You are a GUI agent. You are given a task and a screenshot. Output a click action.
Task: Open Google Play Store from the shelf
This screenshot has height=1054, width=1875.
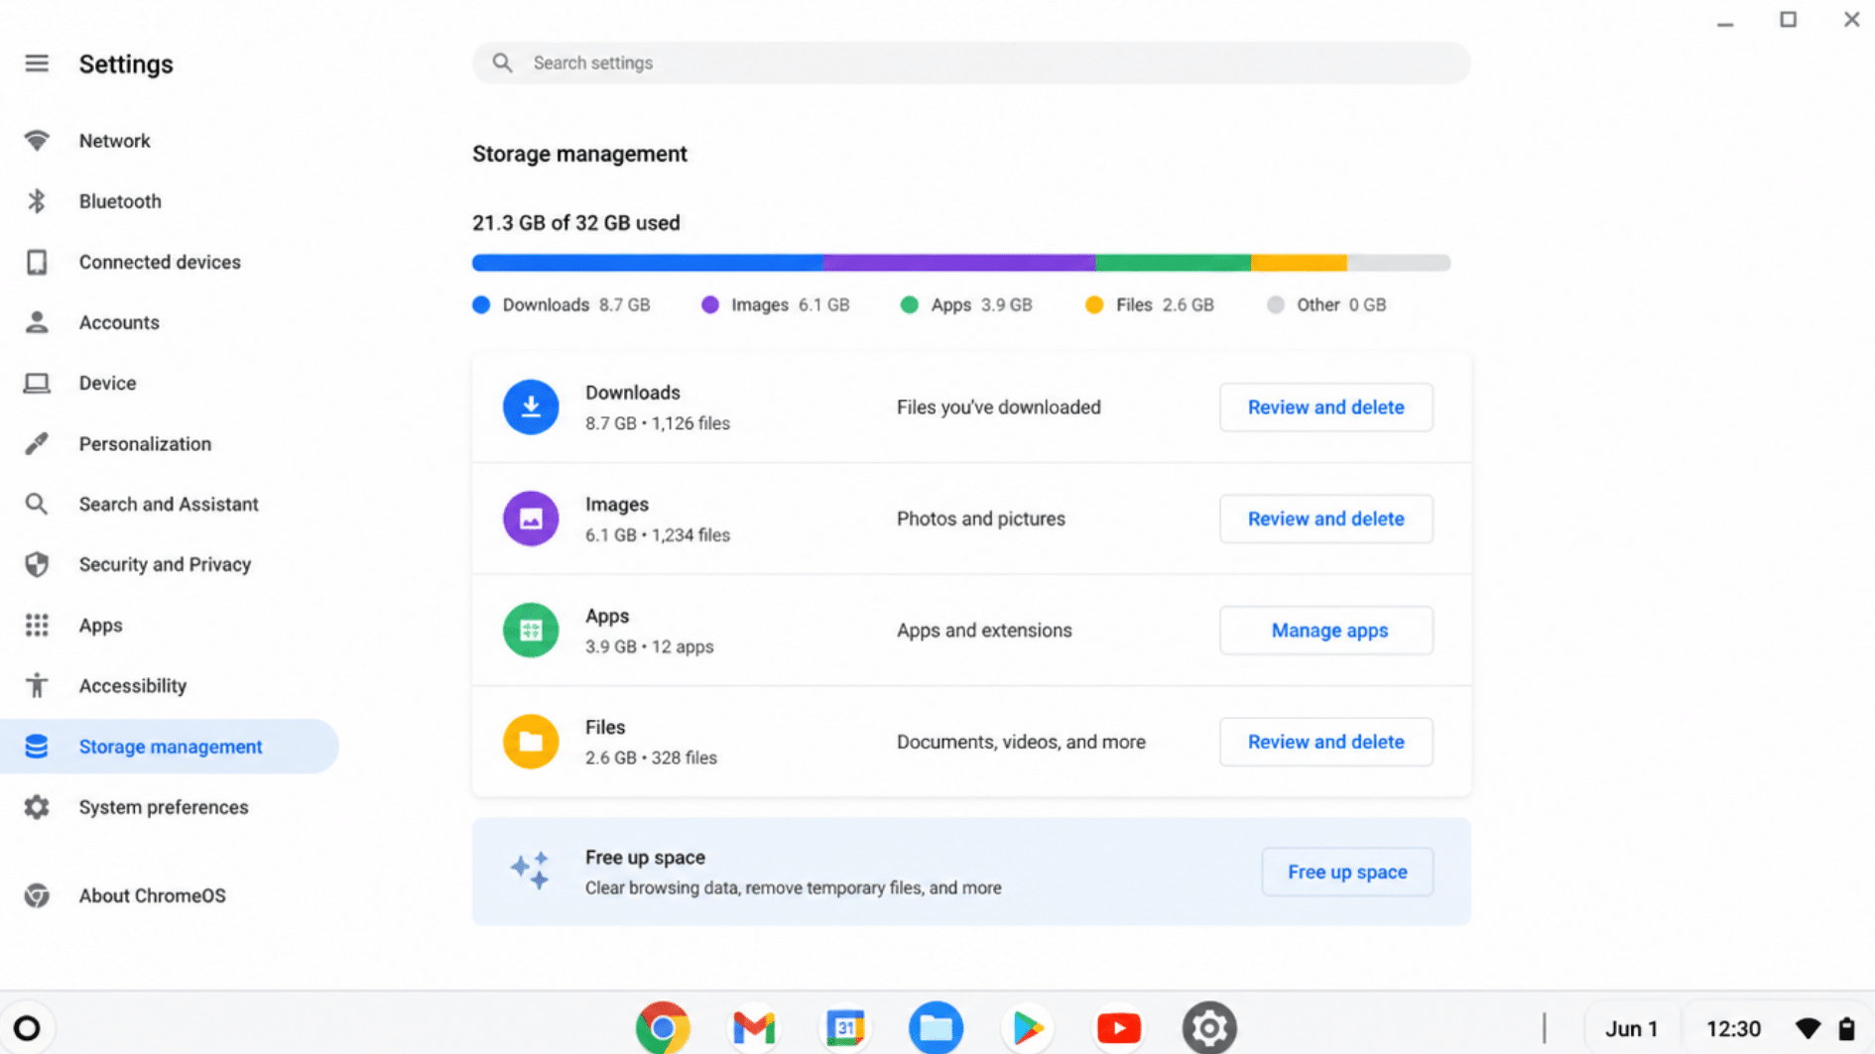1027,1028
